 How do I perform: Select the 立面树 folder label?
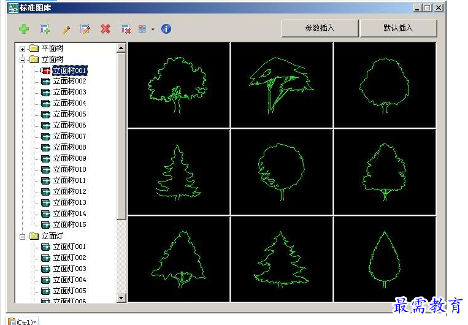tap(53, 59)
